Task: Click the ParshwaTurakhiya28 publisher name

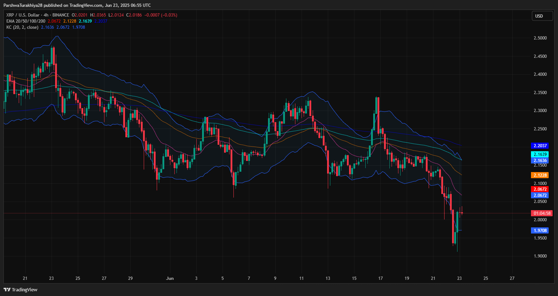Action: click(x=23, y=5)
